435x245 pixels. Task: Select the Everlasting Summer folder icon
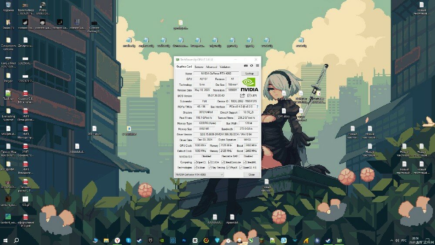tap(8, 114)
